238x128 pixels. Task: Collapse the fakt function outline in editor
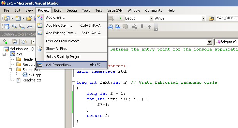[73, 83]
